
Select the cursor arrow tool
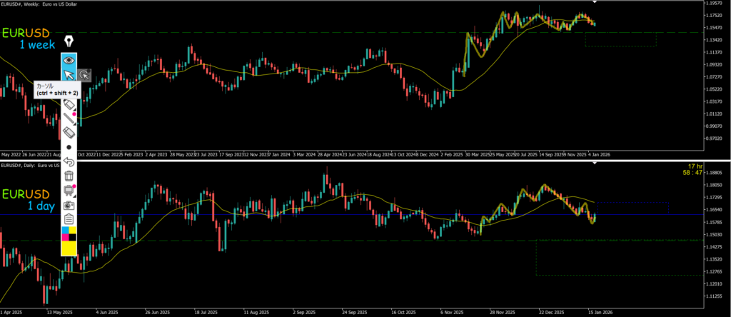(x=69, y=75)
